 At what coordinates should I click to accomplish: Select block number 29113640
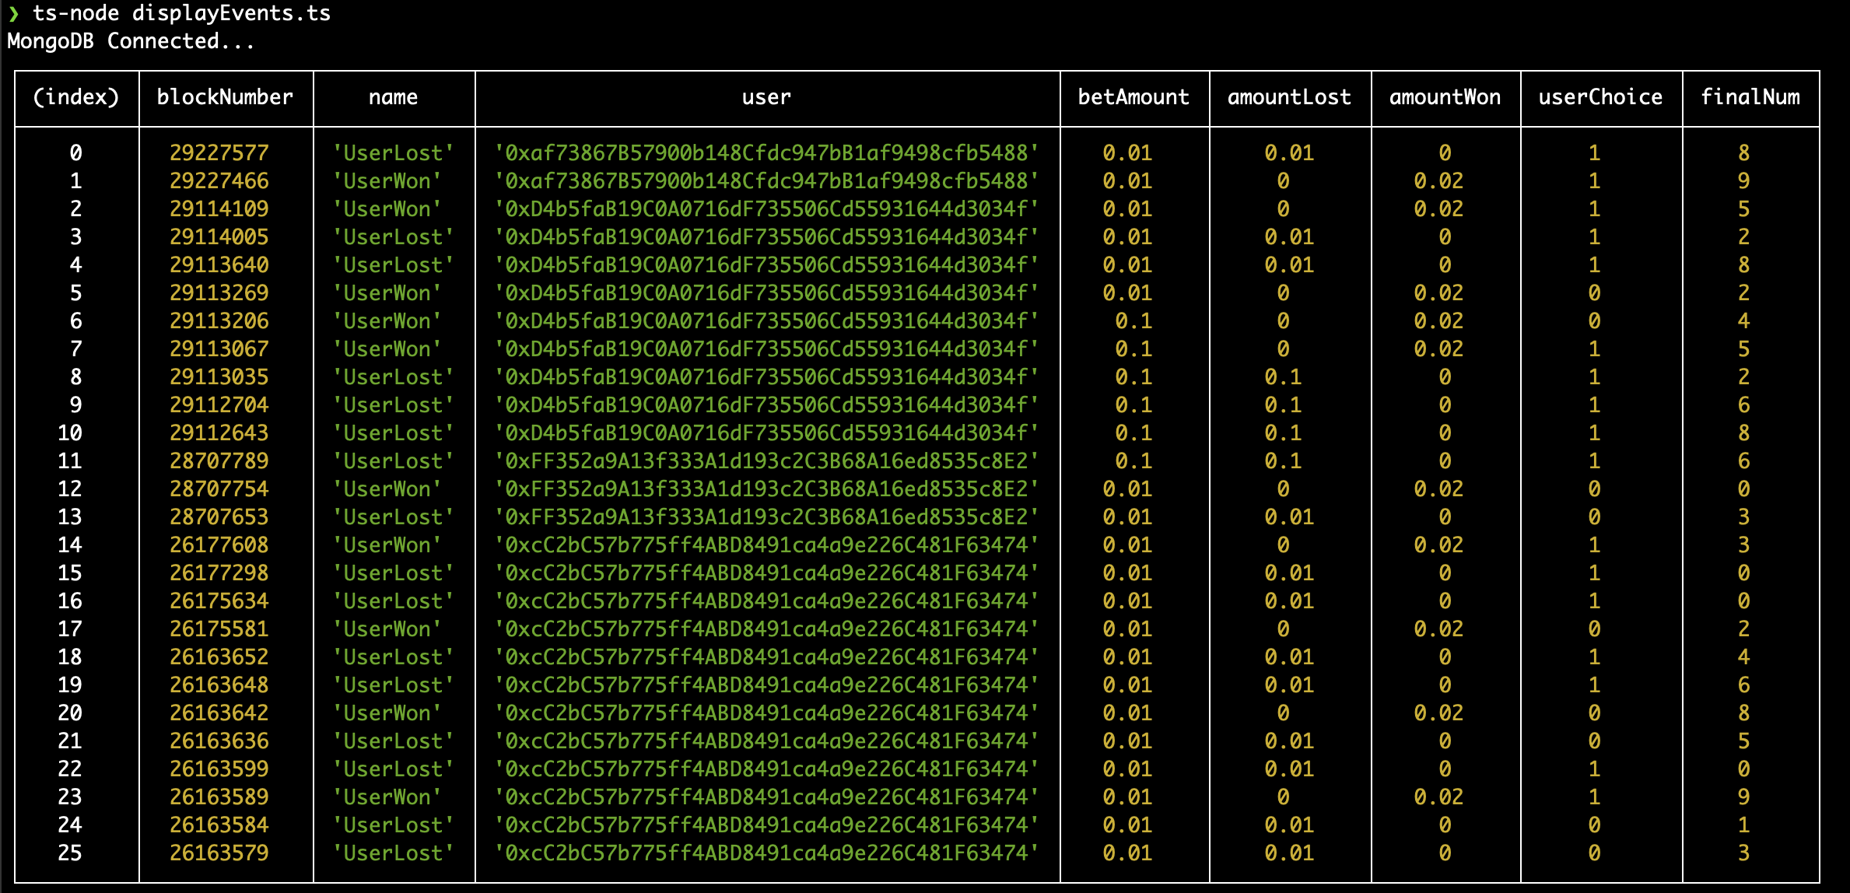point(219,265)
